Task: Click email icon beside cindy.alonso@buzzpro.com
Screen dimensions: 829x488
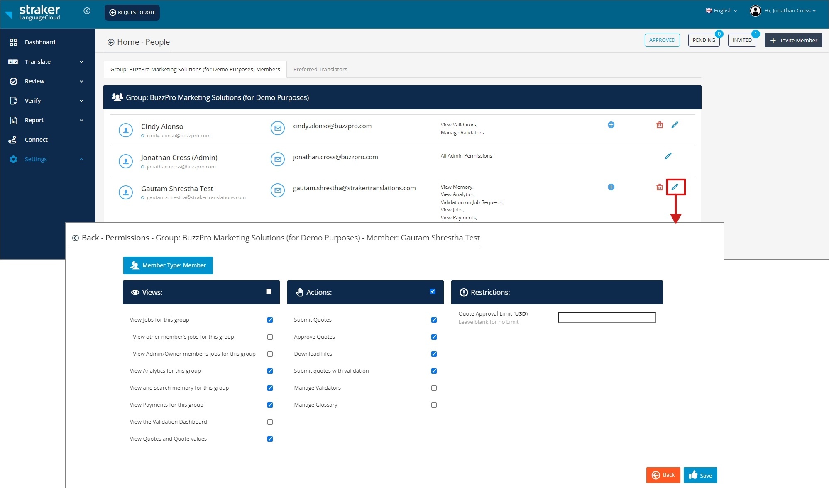Action: 278,128
